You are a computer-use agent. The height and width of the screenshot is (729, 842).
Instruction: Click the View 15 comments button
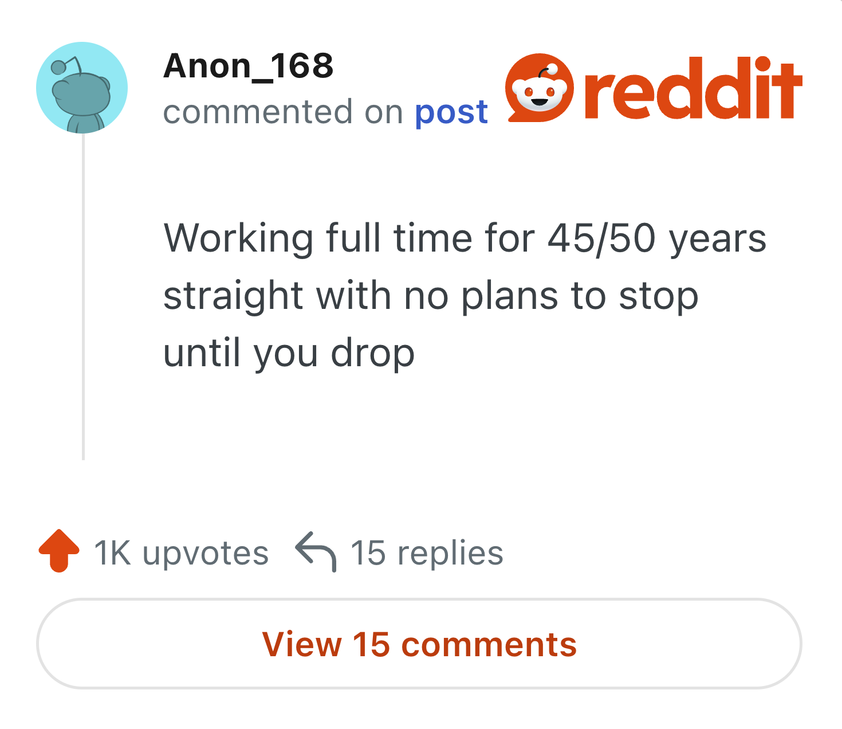419,644
